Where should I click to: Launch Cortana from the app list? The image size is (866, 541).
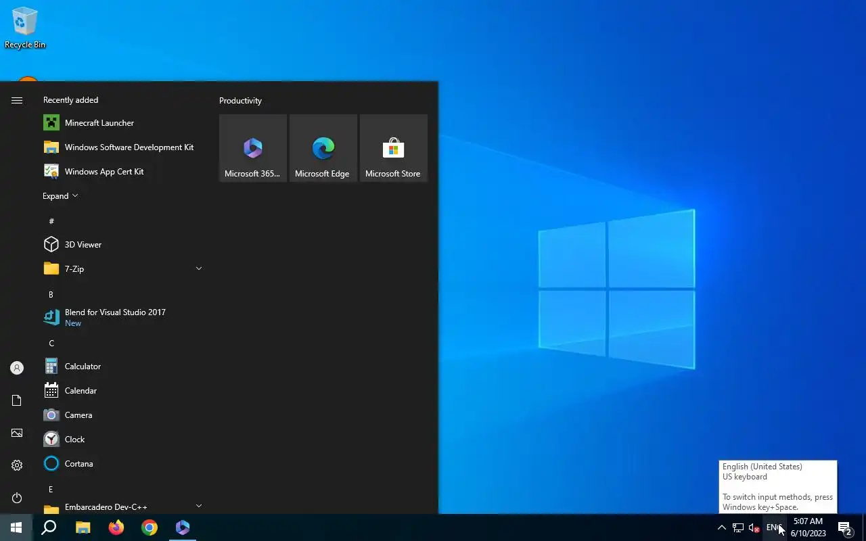click(x=123, y=463)
